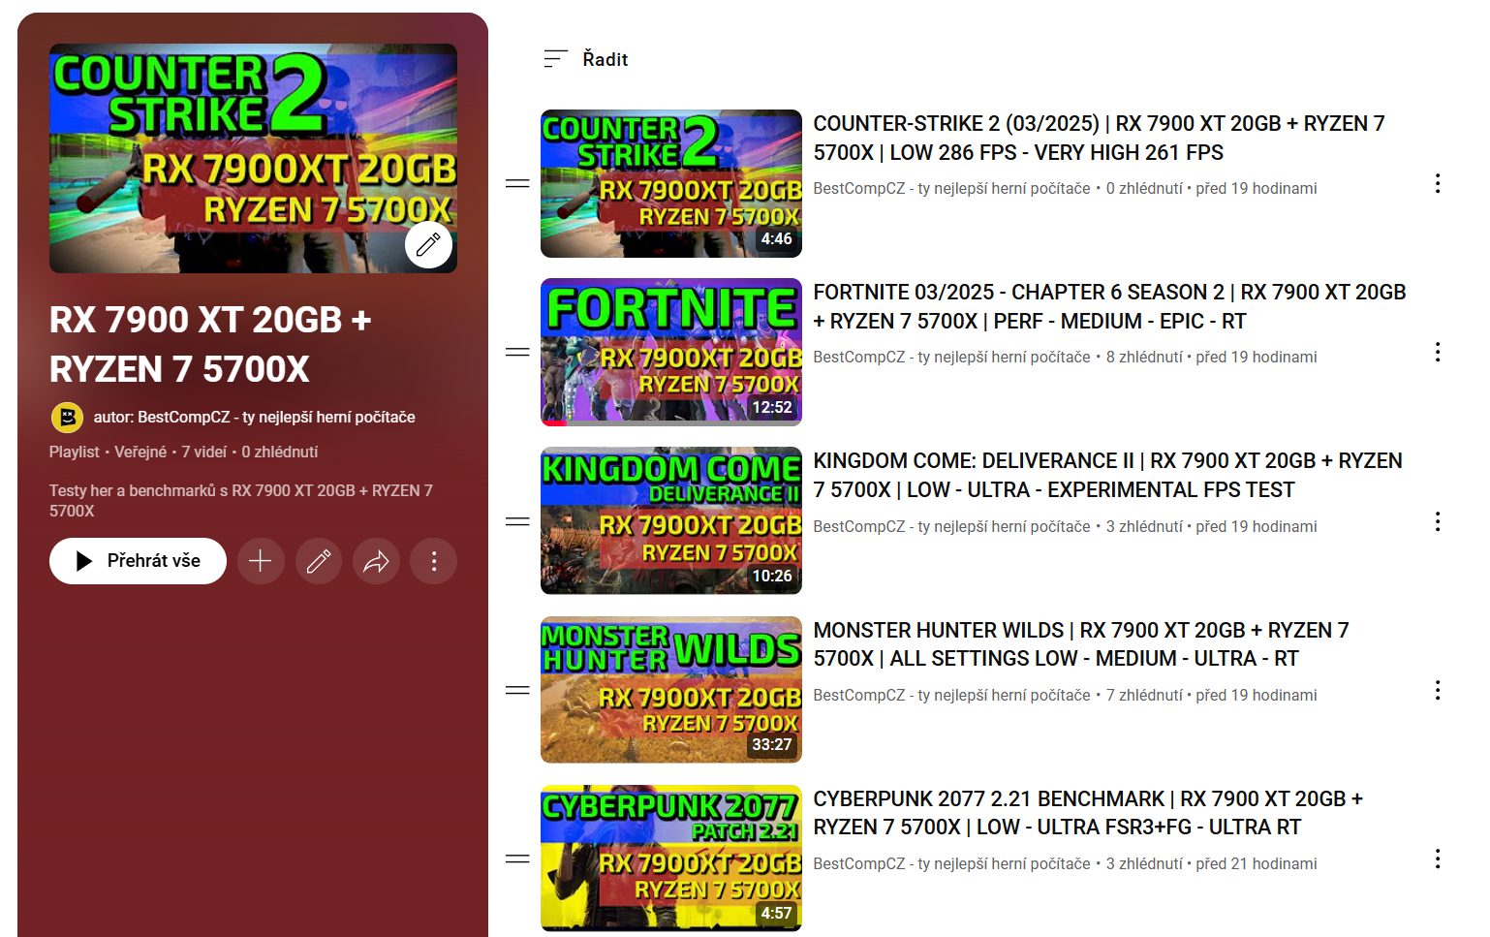Grab reorder handle of Cyberpunk 2077 row

(517, 859)
